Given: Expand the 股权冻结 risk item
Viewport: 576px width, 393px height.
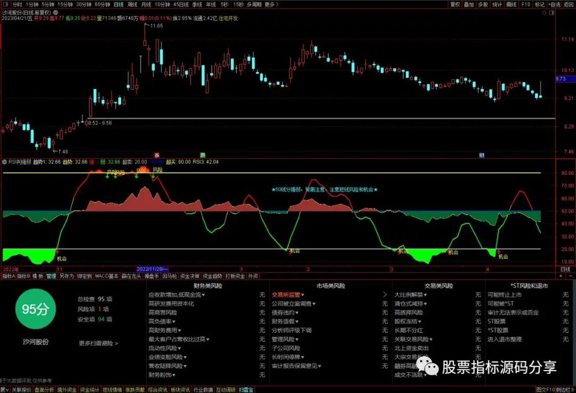Looking at the screenshot, I should 408,322.
